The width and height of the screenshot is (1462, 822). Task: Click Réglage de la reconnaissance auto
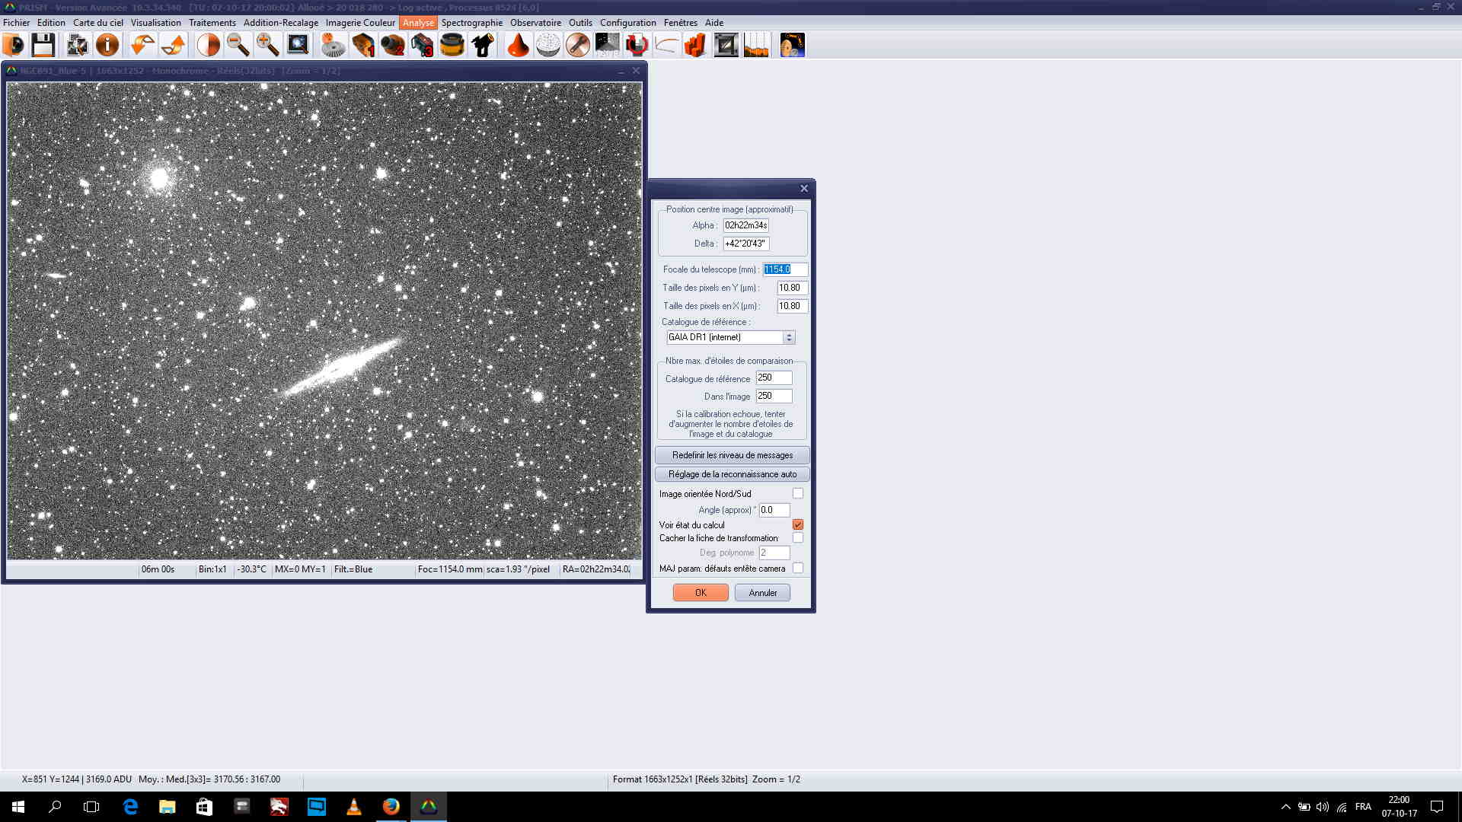click(732, 474)
